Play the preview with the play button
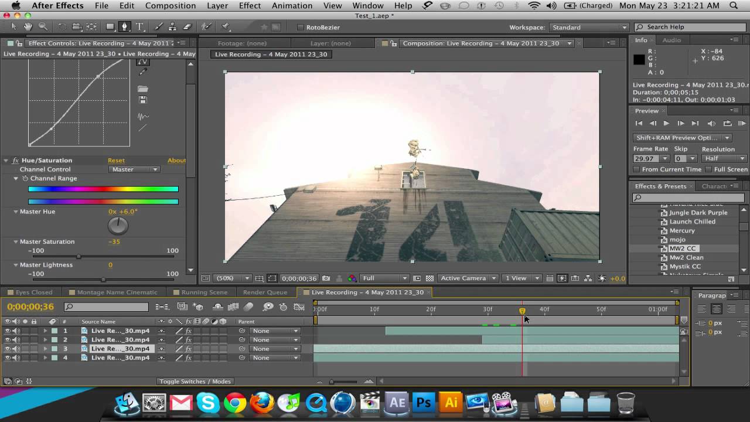 pos(666,124)
